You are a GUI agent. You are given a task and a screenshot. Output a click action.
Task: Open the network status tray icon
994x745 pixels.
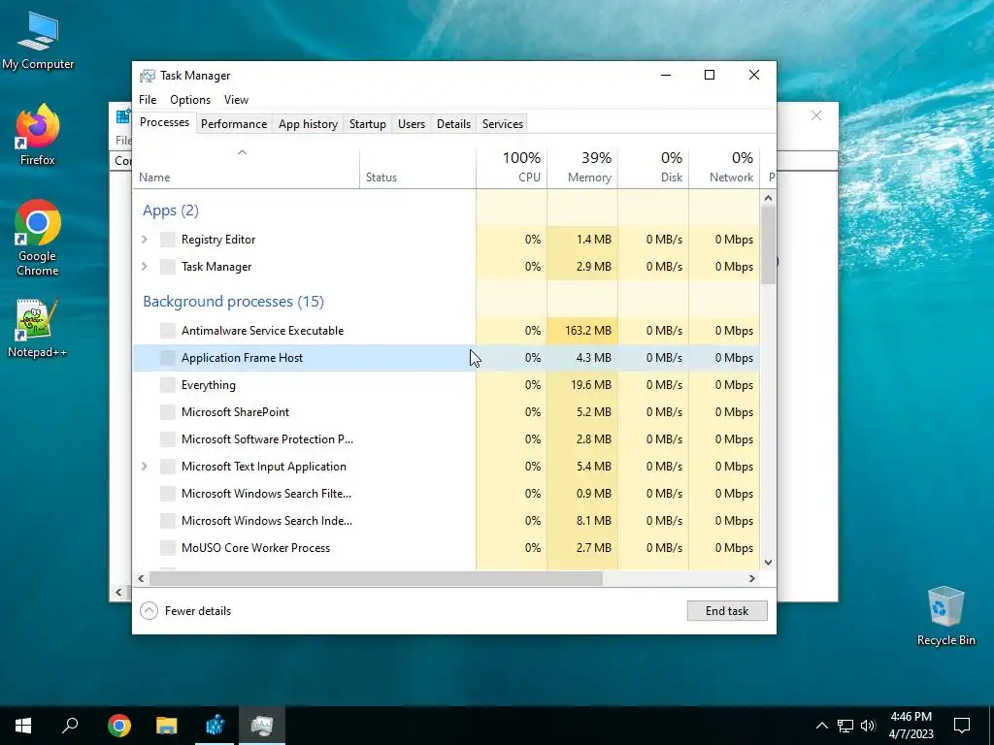point(845,726)
